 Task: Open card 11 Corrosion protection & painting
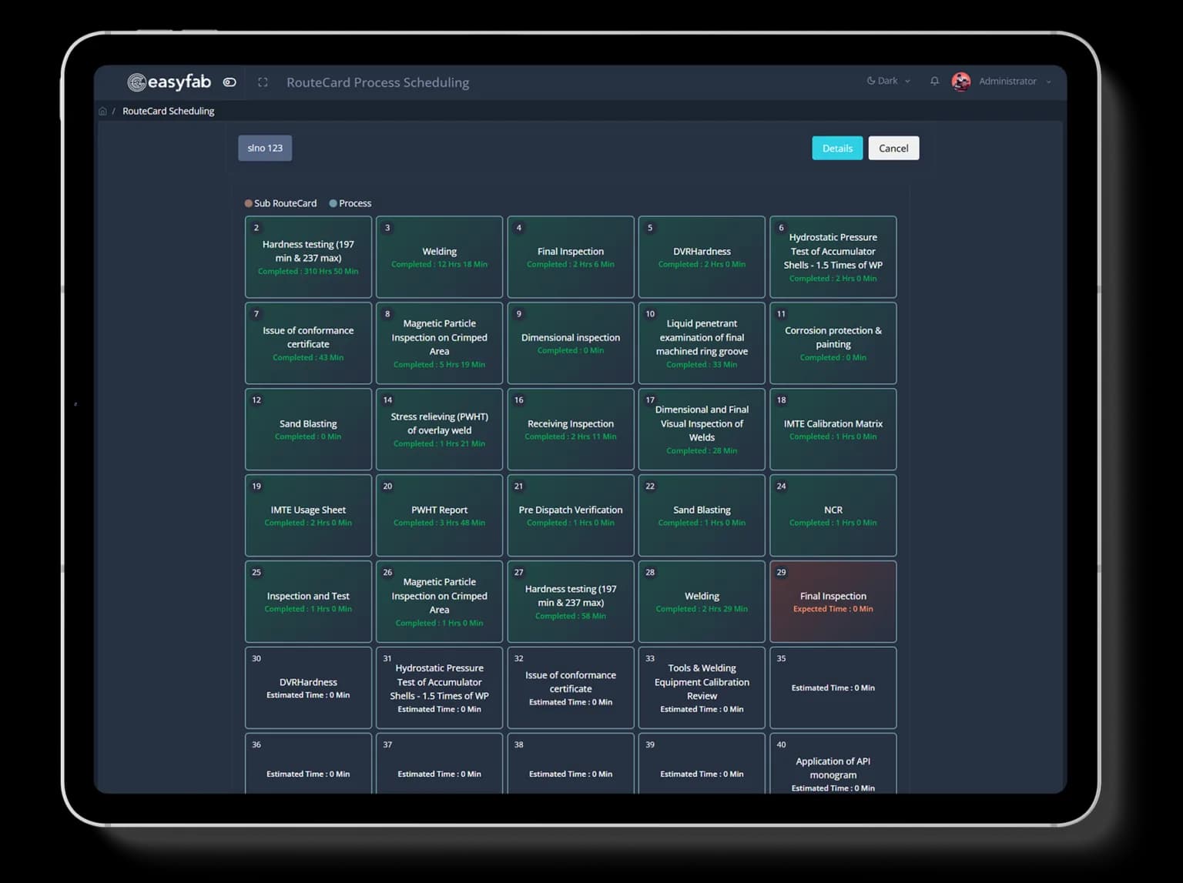[833, 343]
